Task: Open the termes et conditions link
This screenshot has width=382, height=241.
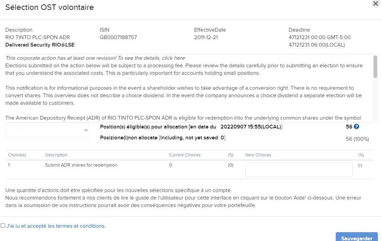Action: [56, 226]
